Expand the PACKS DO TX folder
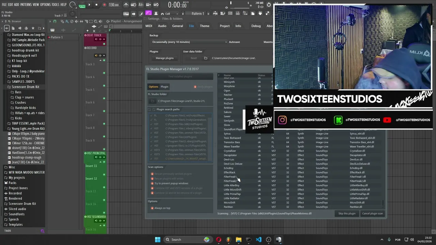The width and height of the screenshot is (436, 245). [20, 76]
